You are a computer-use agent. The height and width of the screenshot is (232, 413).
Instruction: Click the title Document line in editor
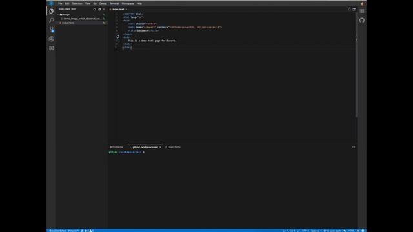143,31
